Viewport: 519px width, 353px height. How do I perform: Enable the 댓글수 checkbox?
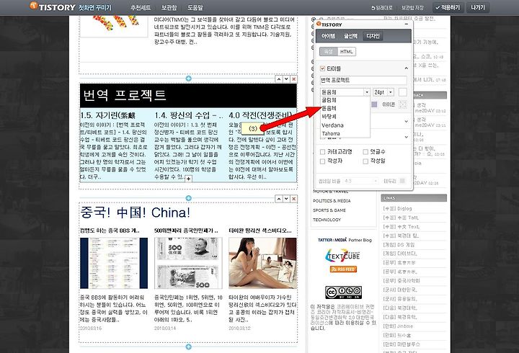(x=365, y=152)
